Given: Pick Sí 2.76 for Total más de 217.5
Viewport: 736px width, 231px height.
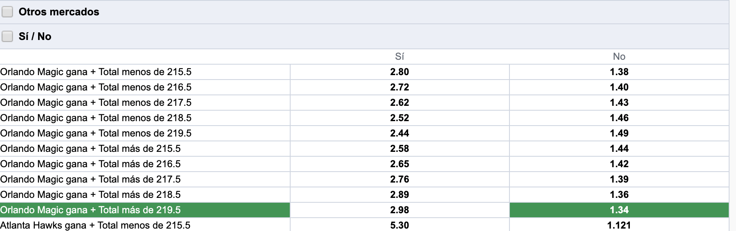Looking at the screenshot, I should coord(400,179).
